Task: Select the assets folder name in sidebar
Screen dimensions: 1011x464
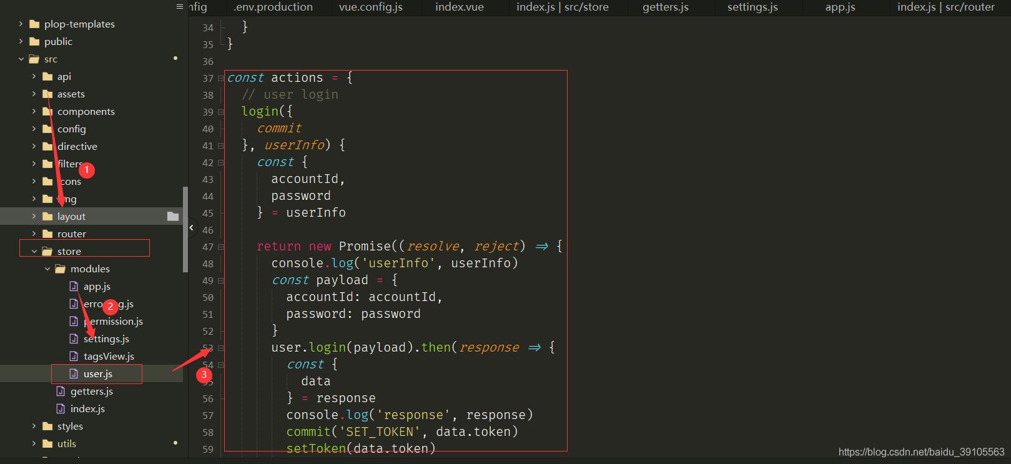Action: 71,94
